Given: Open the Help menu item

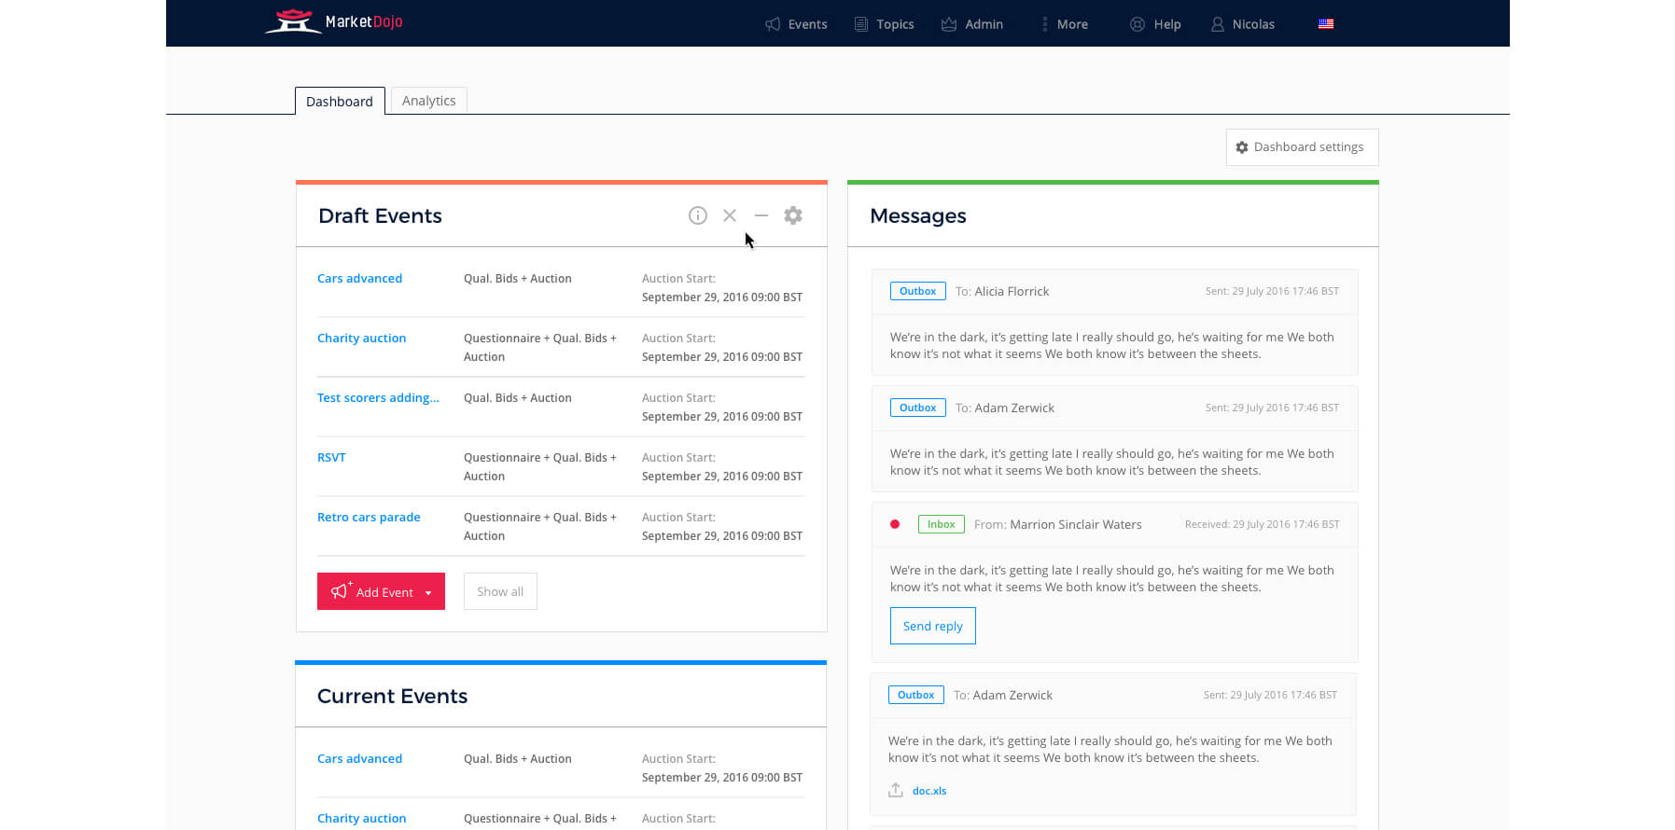Looking at the screenshot, I should 1155,24.
